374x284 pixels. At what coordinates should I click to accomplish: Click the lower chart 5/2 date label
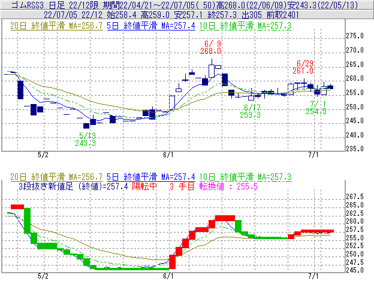click(43, 276)
